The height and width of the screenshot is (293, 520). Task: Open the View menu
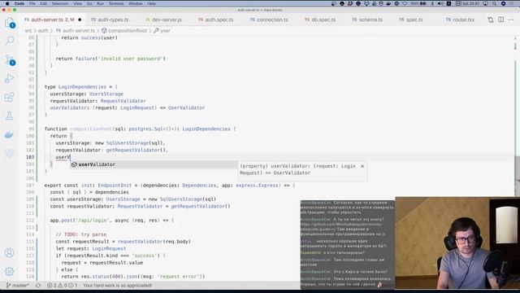pyautogui.click(x=78, y=3)
